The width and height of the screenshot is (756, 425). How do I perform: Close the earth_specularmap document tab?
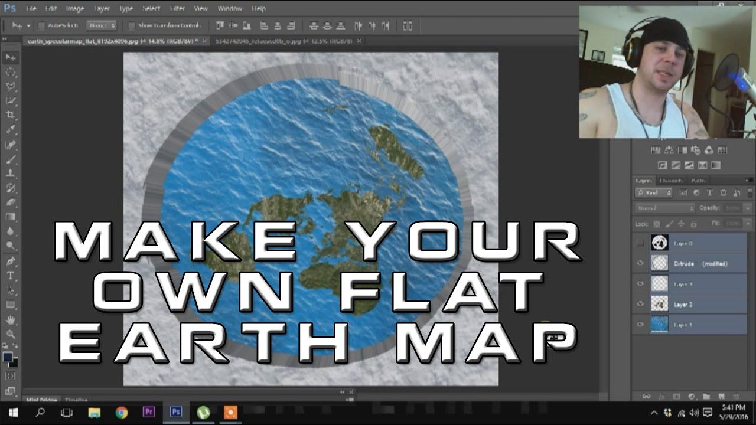pos(204,41)
